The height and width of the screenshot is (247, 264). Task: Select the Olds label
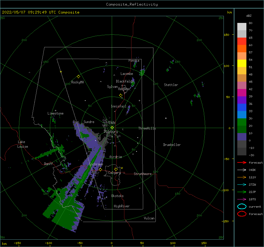tap(112, 122)
